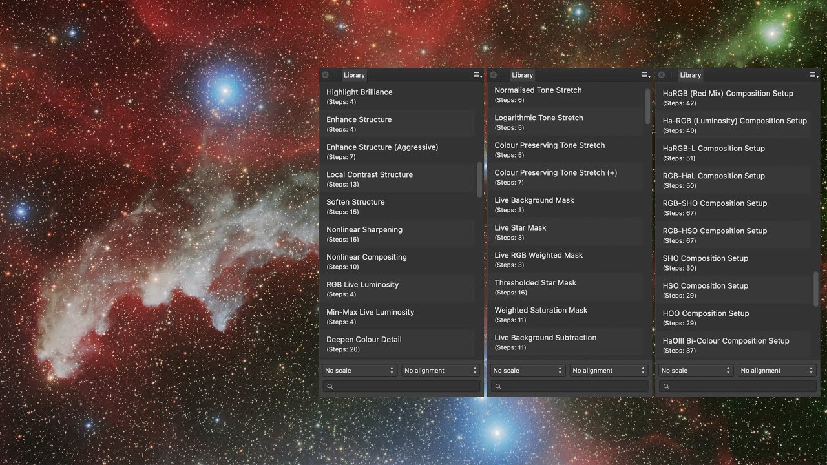
Task: Close the middle Library panel
Action: click(x=493, y=75)
